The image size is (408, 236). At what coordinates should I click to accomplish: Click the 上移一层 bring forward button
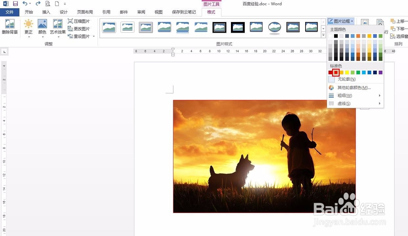click(x=399, y=21)
